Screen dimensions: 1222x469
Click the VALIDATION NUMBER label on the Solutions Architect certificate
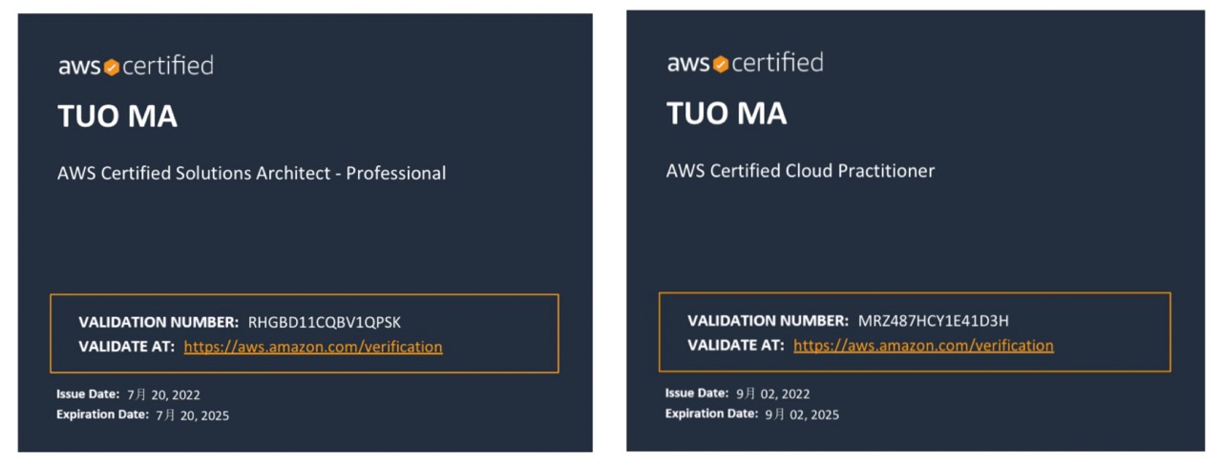click(158, 322)
